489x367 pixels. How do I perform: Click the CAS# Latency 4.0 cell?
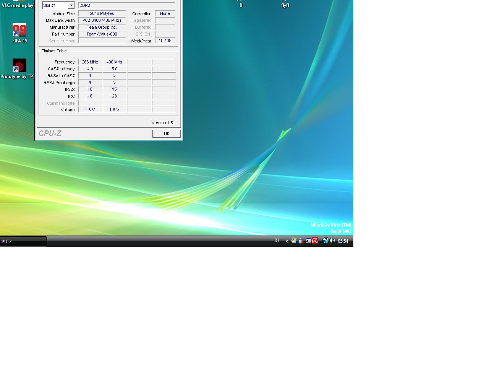90,69
